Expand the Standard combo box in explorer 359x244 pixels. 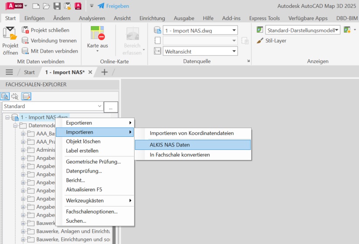click(x=99, y=106)
